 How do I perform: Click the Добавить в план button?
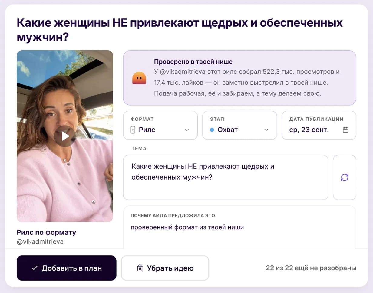tap(67, 268)
